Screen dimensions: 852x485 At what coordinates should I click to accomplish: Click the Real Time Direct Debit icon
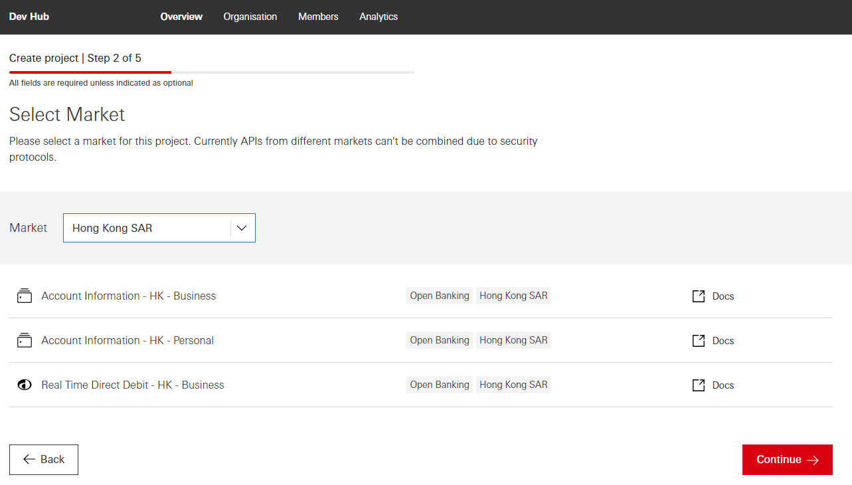pos(25,385)
